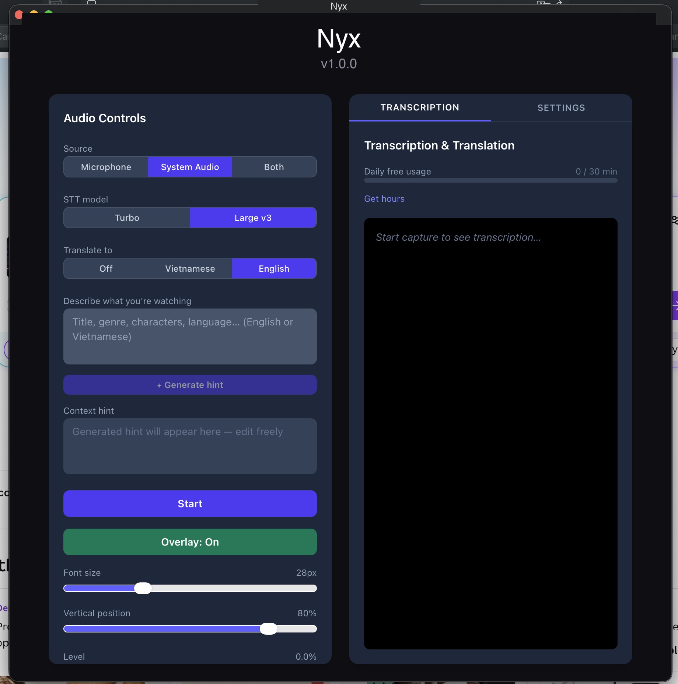
Task: Select Microphone as the audio source
Action: click(106, 167)
